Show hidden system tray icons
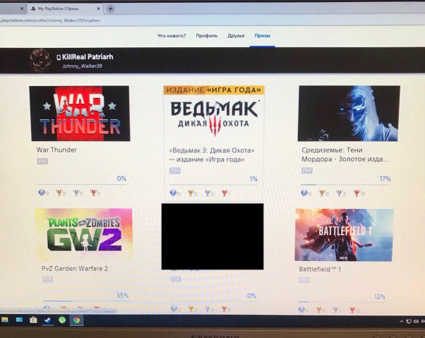This screenshot has width=425, height=338. [x=402, y=322]
